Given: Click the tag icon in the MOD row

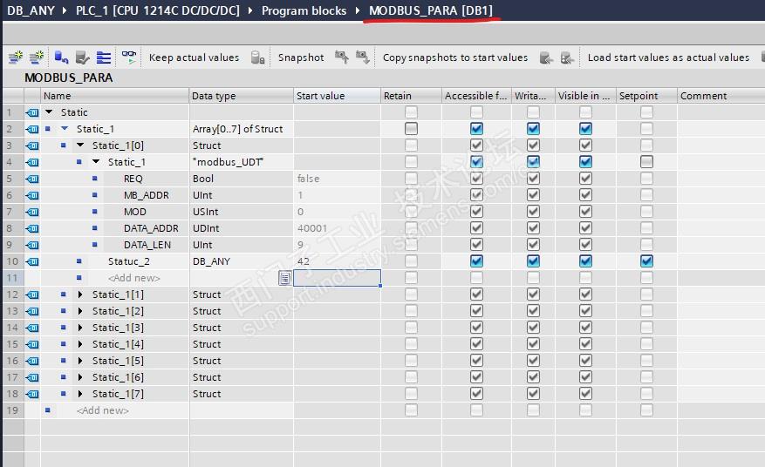Looking at the screenshot, I should point(32,212).
